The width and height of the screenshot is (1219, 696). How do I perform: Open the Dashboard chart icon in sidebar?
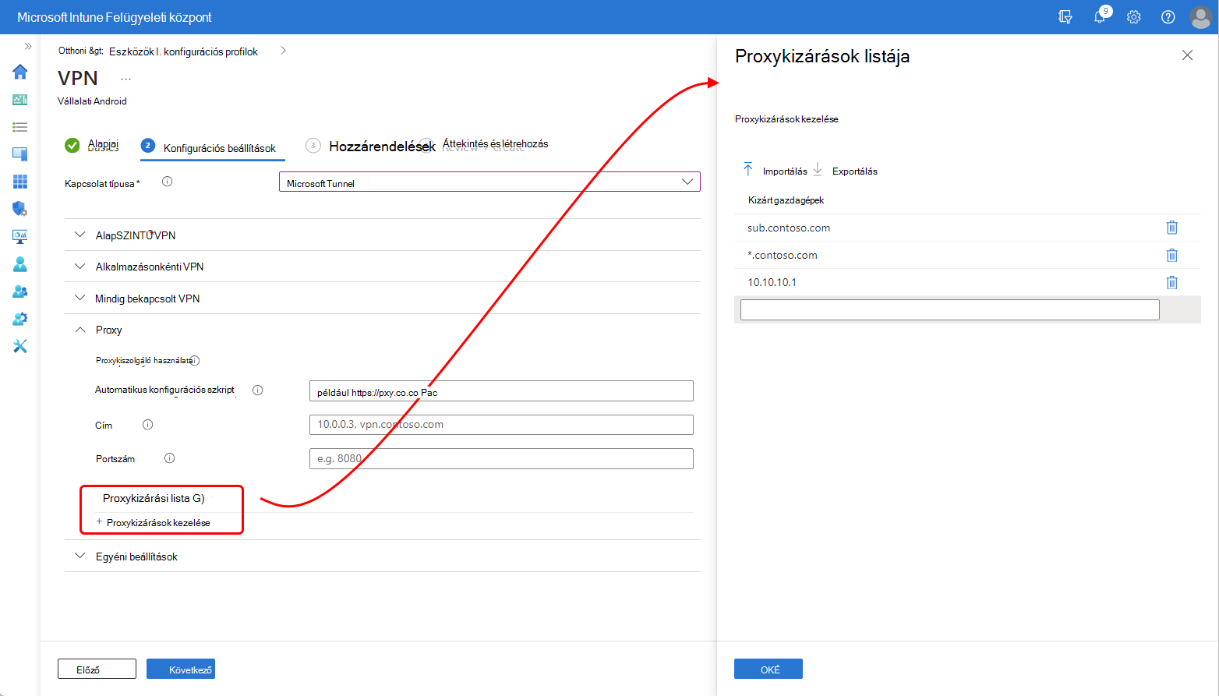coord(20,100)
